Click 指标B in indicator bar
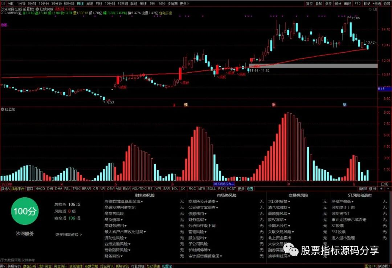The height and width of the screenshot is (268, 392). pyautogui.click(x=363, y=189)
